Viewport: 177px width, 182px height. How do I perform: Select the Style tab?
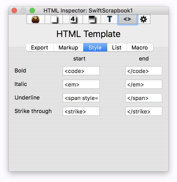95,47
